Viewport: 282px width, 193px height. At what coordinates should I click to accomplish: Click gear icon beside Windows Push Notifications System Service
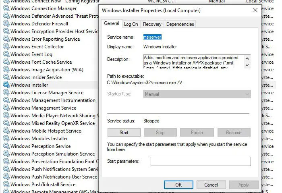pyautogui.click(x=6, y=169)
